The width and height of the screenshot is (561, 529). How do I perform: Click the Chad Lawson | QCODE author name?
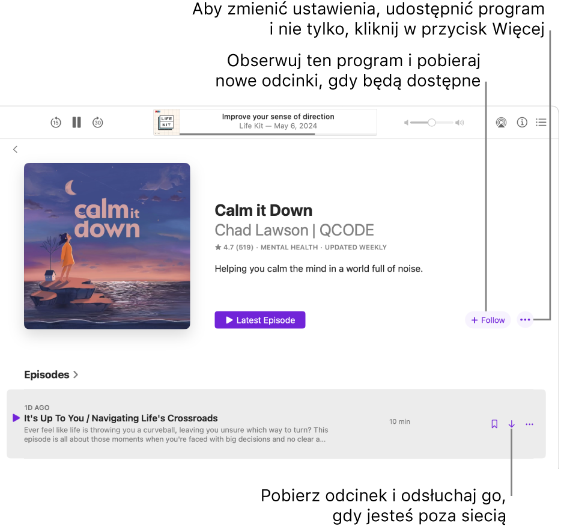(294, 230)
